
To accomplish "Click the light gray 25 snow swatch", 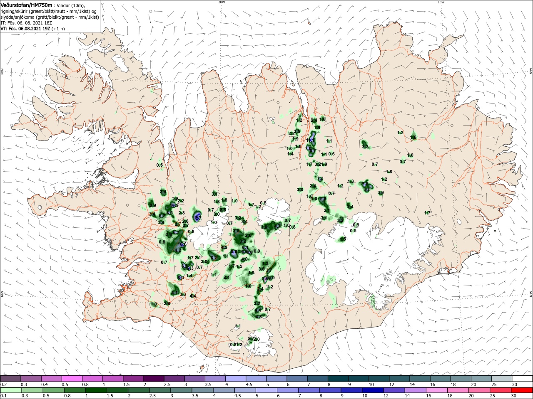I will point(502,379).
